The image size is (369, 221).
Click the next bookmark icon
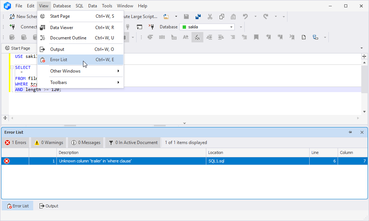tap(280, 37)
